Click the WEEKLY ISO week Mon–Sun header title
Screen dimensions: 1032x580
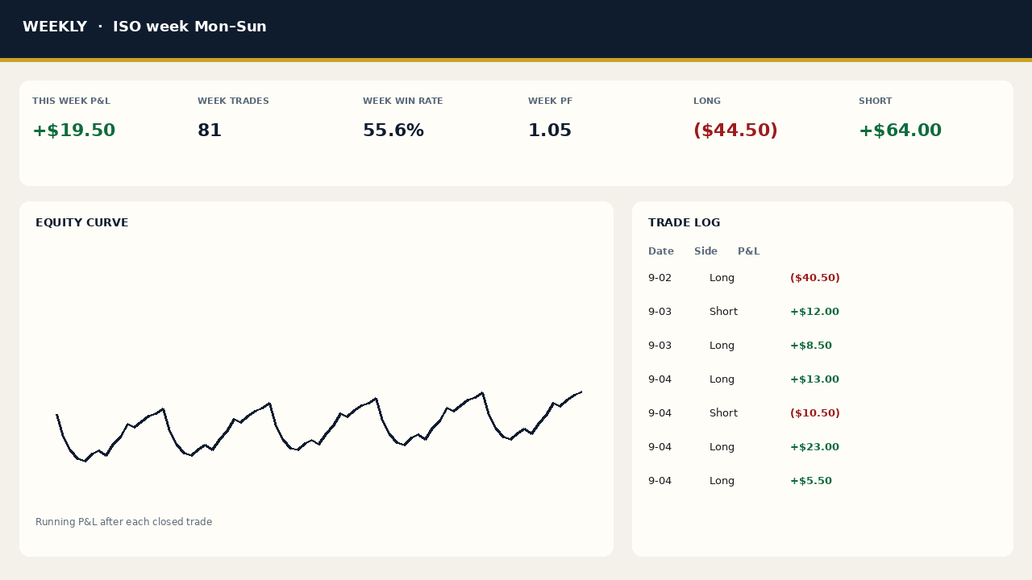click(144, 27)
